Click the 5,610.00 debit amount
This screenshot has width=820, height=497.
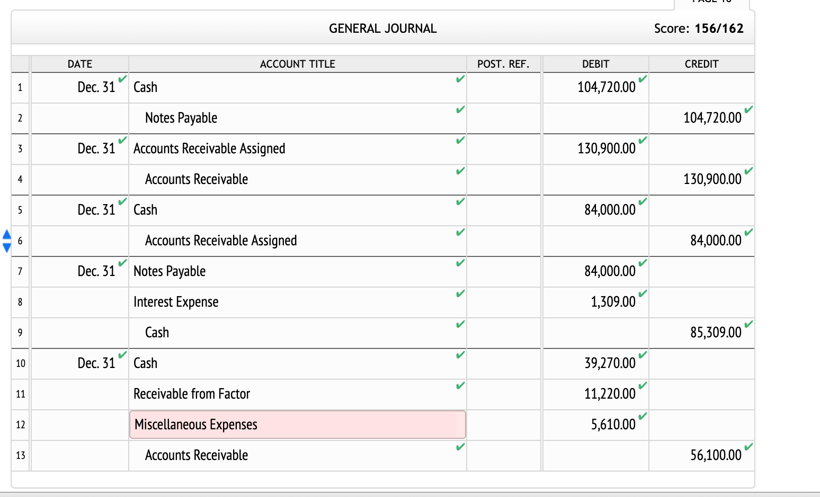(x=613, y=425)
